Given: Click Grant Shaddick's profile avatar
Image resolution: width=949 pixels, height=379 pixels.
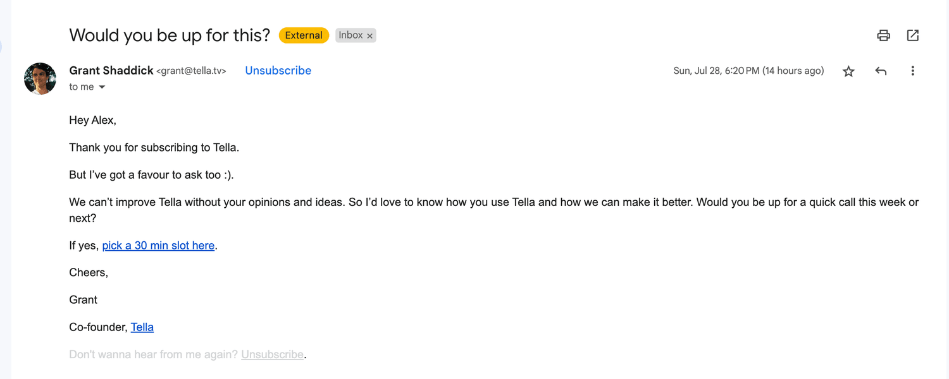Looking at the screenshot, I should (x=40, y=78).
